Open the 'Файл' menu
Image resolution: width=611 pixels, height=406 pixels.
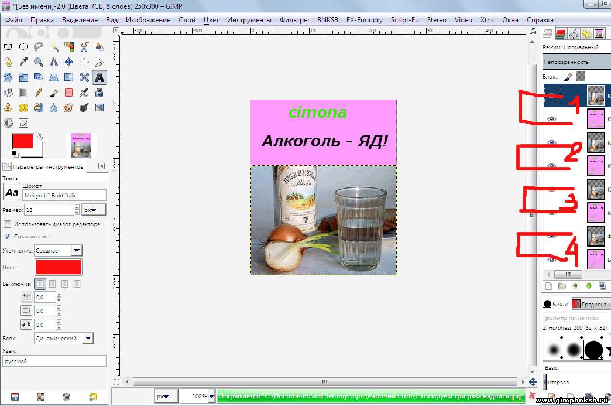click(13, 20)
